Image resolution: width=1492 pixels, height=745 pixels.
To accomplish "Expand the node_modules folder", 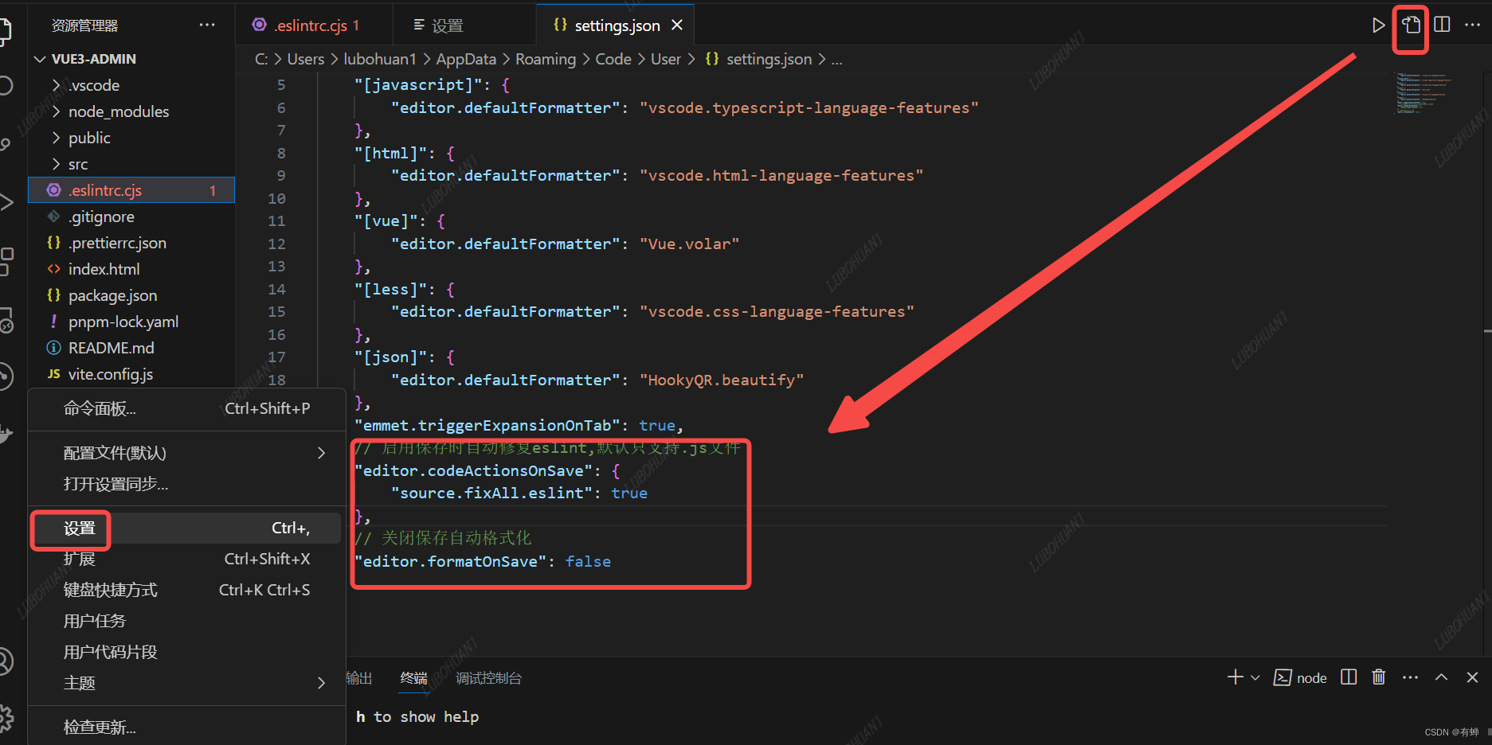I will tap(131, 111).
